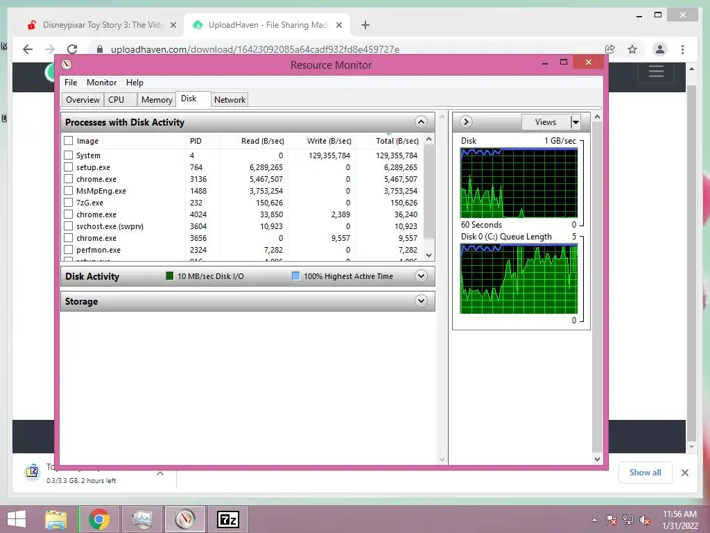Click the Resource Monitor taskbar icon
The width and height of the screenshot is (710, 533).
184,519
